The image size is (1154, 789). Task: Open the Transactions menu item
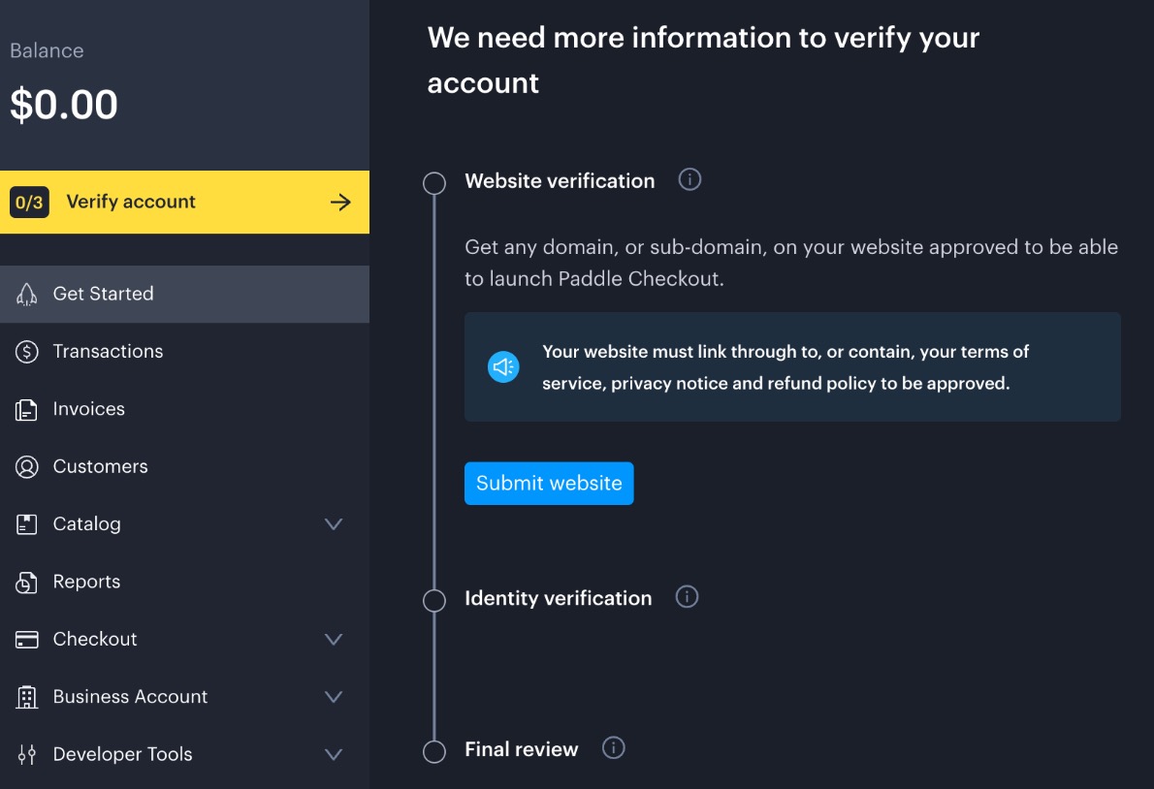(x=108, y=352)
